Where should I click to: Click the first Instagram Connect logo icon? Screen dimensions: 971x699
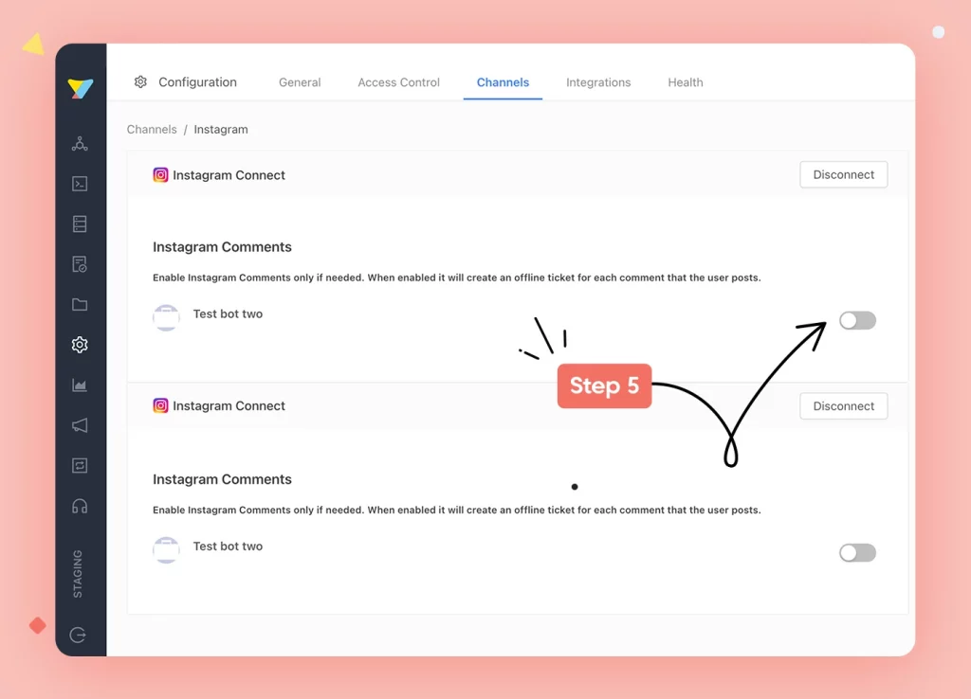coord(160,175)
